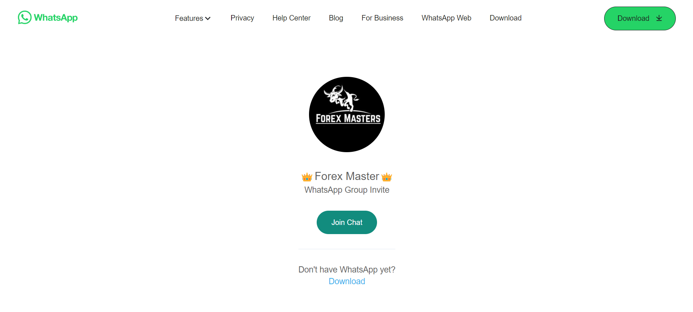
Task: Click the WhatsApp Group Invite text
Action: click(347, 190)
